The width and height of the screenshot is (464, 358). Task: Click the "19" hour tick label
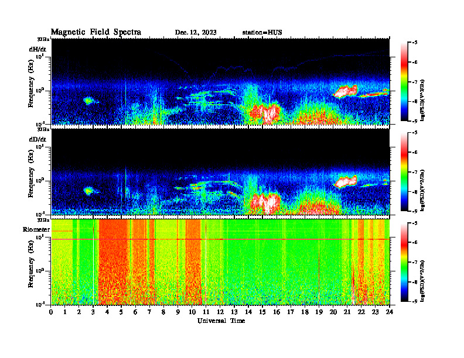pyautogui.click(x=319, y=312)
